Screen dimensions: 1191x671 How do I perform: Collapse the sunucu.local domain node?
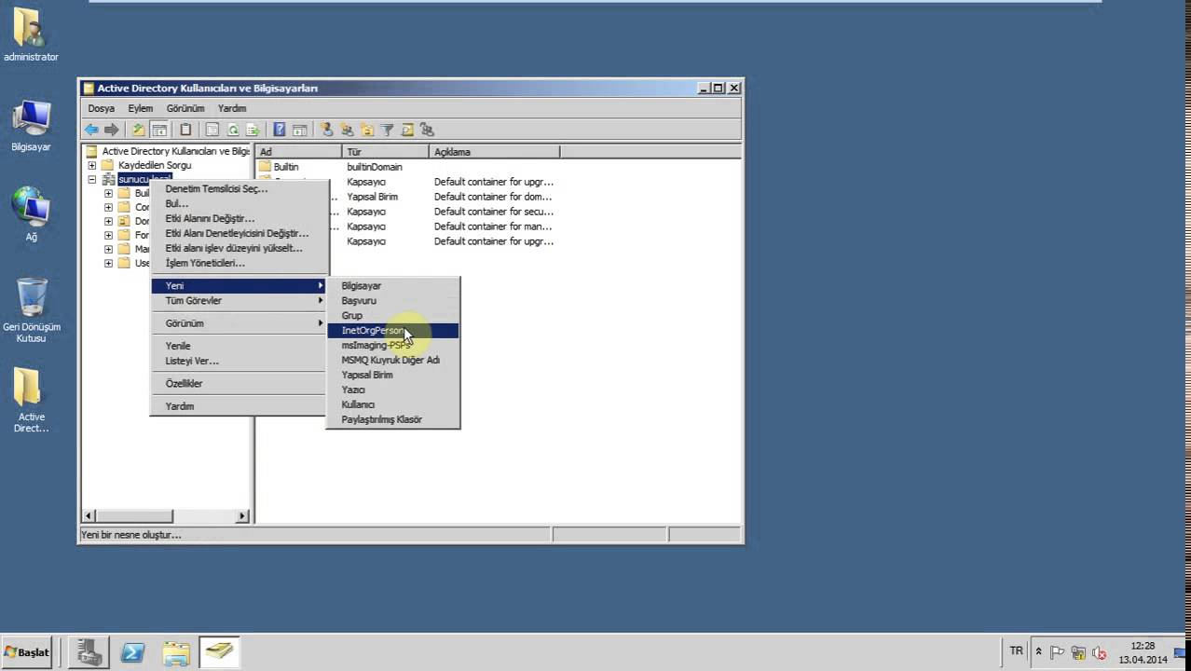pos(92,179)
